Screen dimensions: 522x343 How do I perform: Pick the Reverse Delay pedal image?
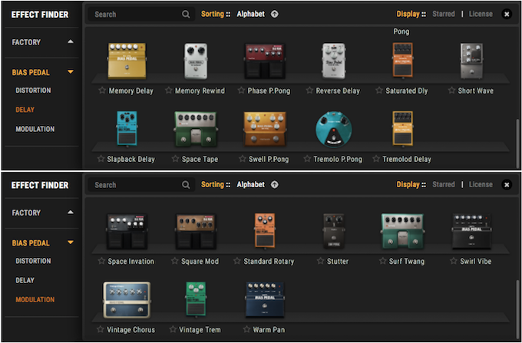(334, 61)
